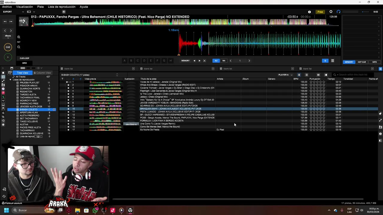Open the HOT CUE panel tab
Screen dimensions: 383x215
pyautogui.click(x=362, y=62)
